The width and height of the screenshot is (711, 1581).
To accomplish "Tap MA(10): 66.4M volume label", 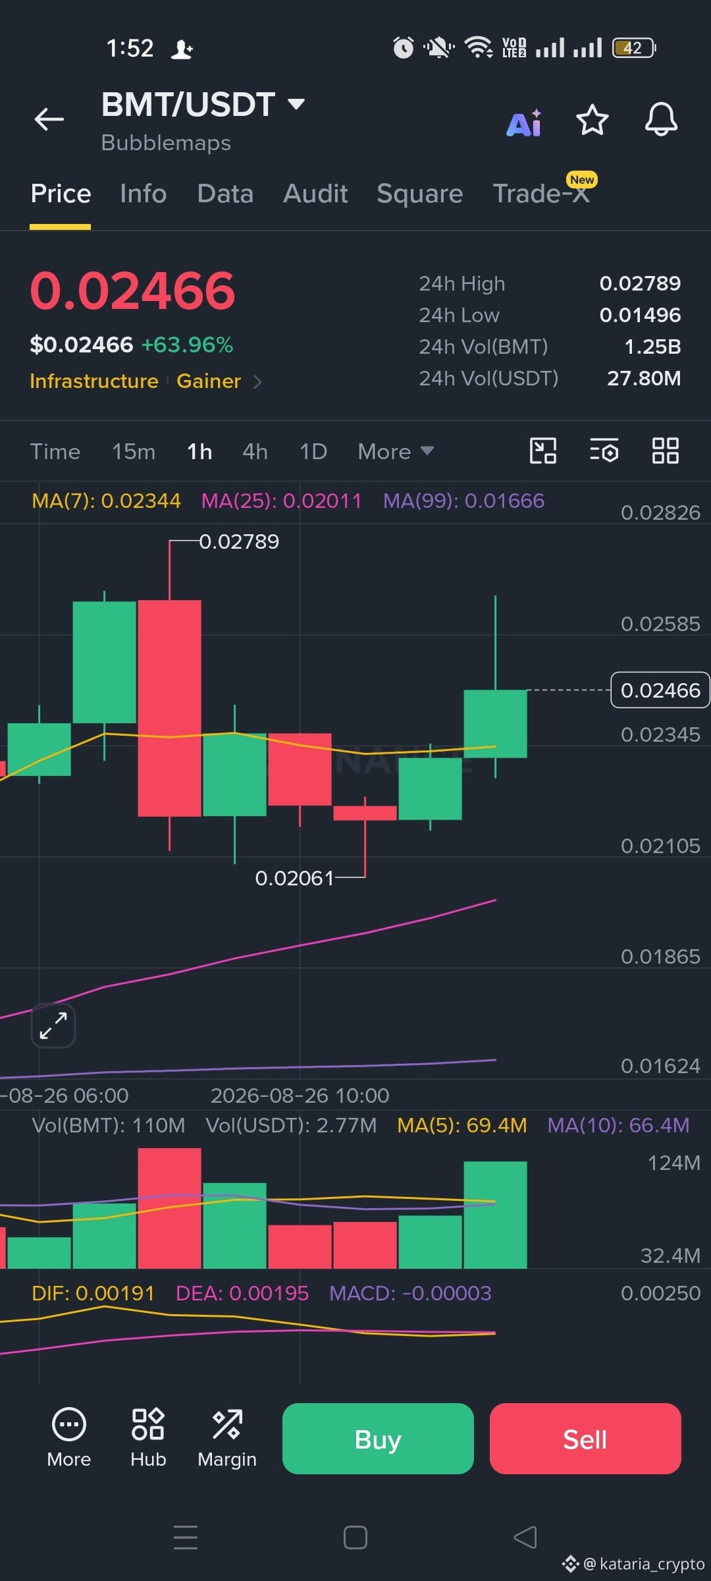I will (x=619, y=1125).
